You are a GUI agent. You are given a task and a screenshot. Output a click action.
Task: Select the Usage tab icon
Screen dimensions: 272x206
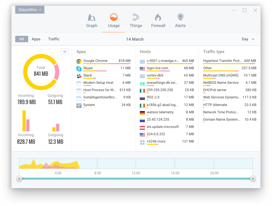(x=113, y=17)
